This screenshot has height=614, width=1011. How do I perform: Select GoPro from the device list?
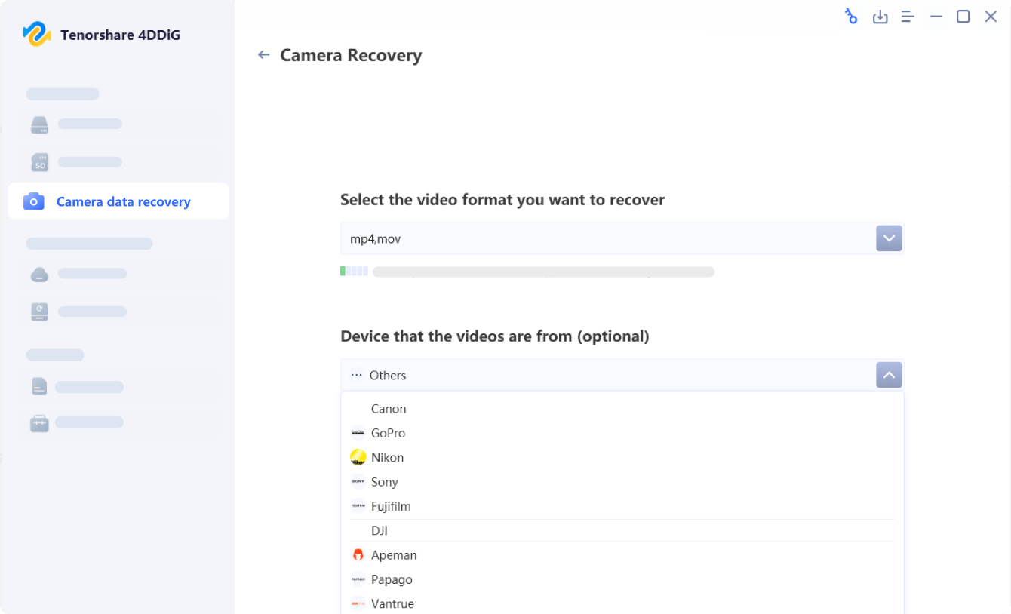388,433
